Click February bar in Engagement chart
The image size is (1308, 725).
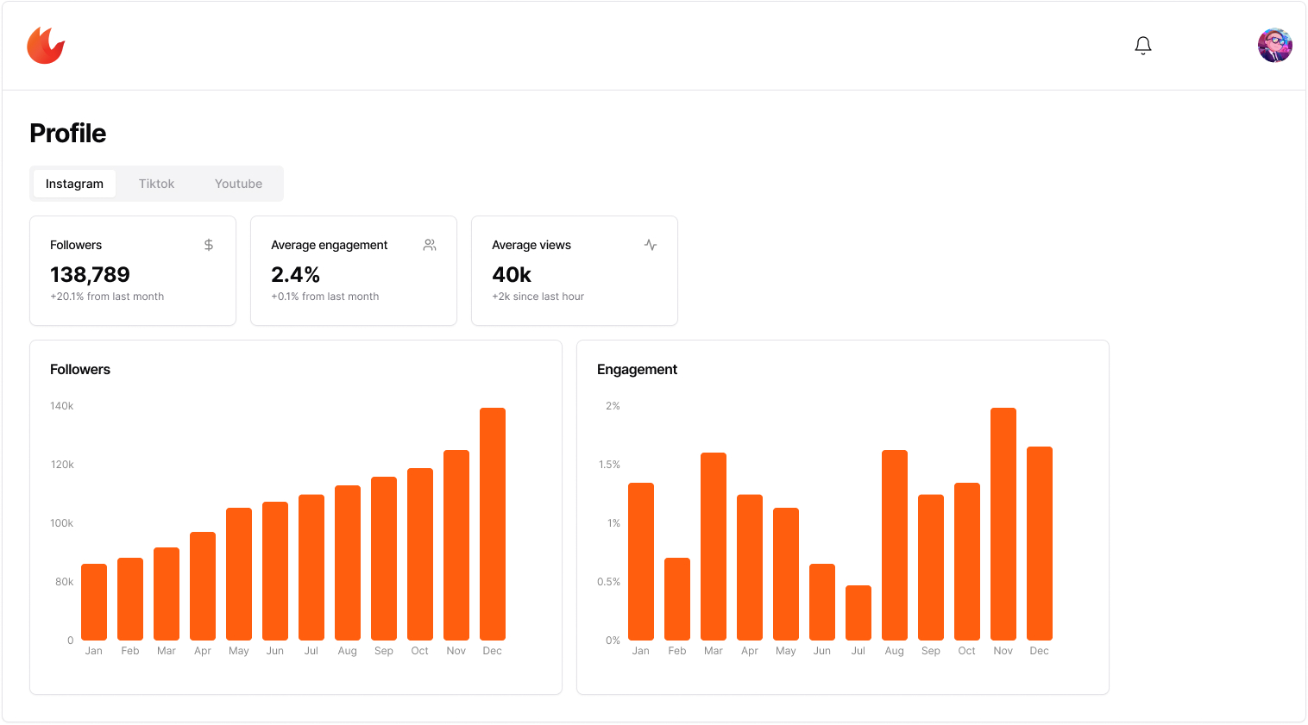tap(677, 599)
